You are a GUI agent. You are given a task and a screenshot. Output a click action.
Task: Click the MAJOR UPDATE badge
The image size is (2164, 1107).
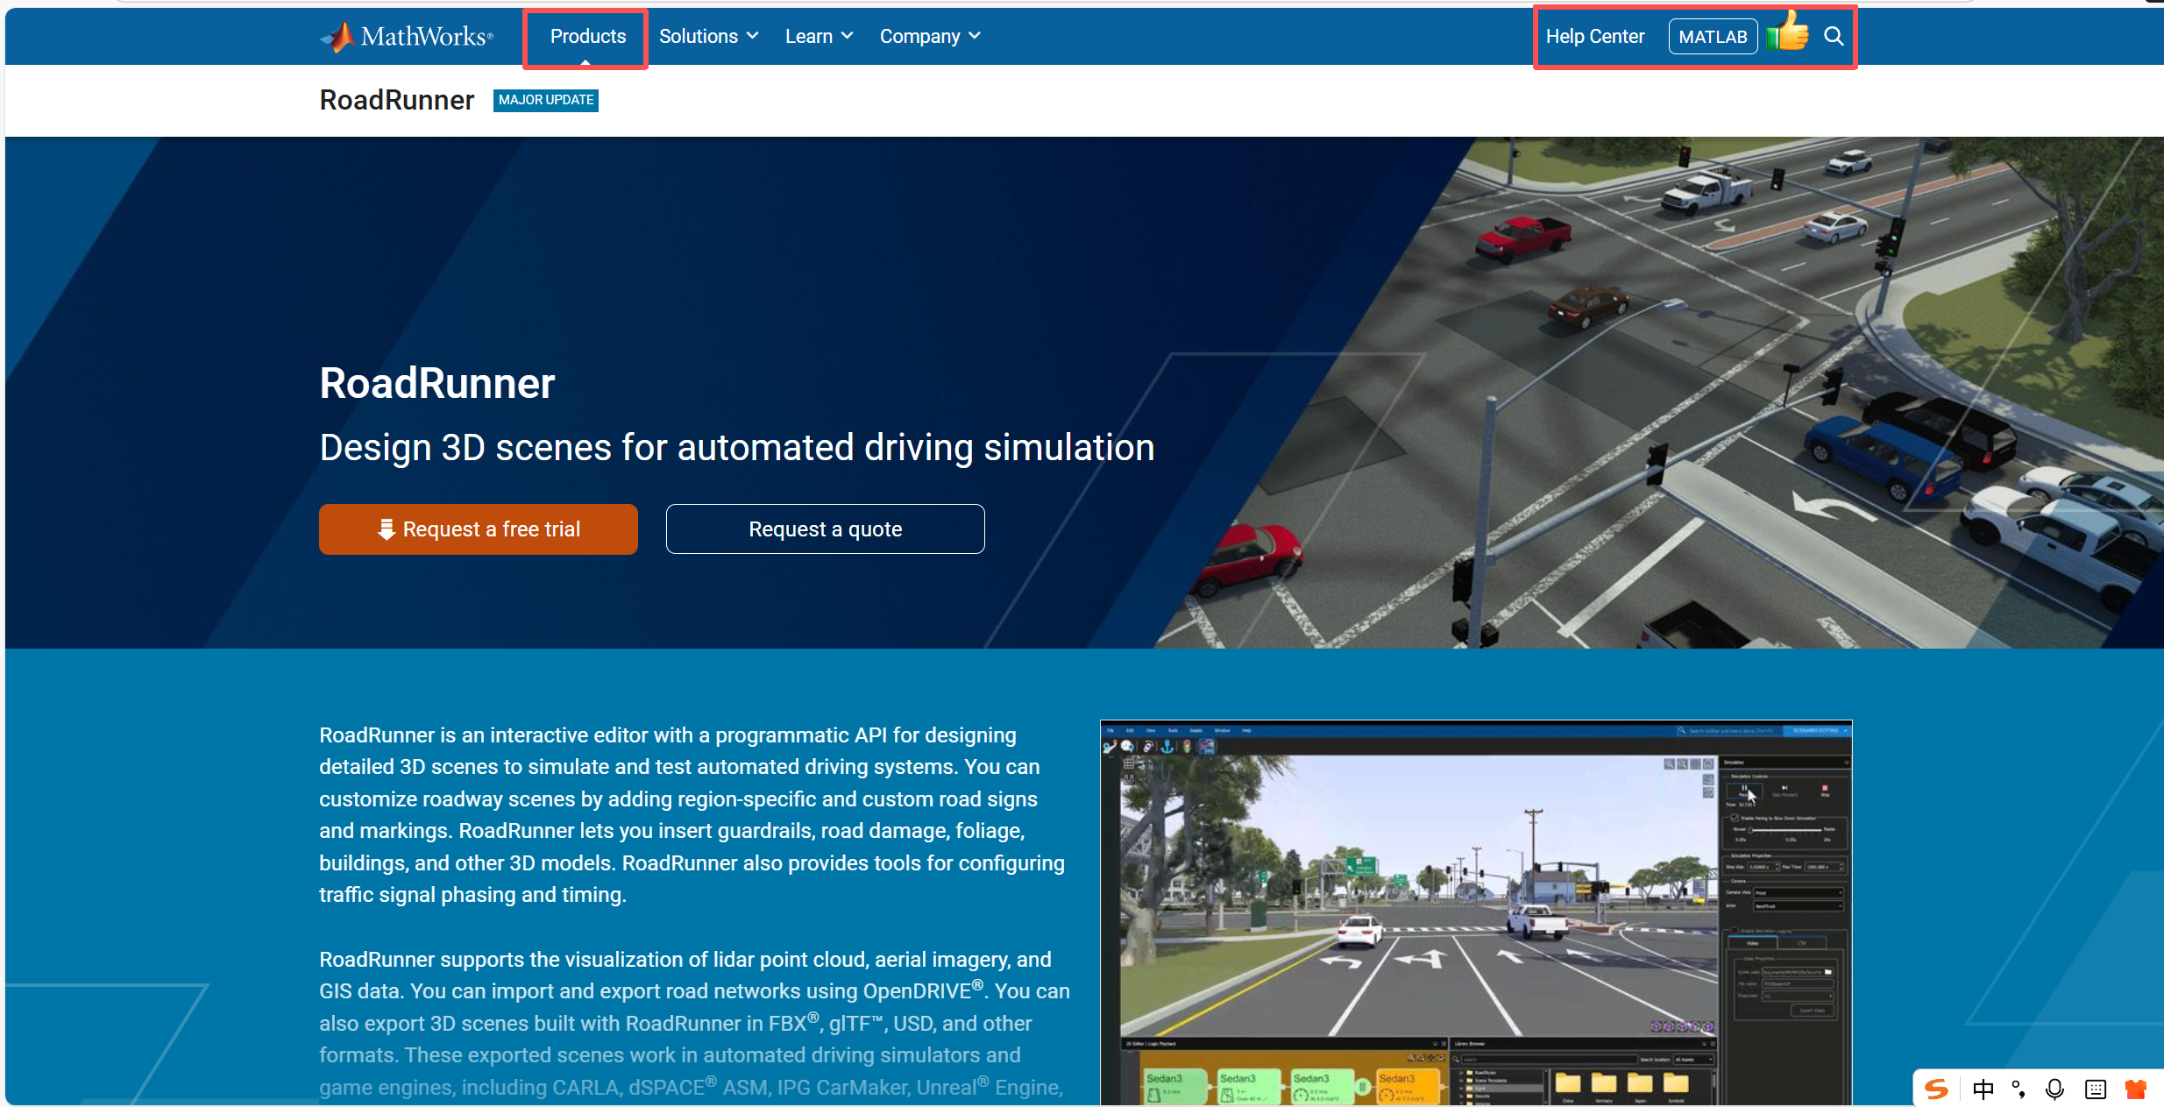pyautogui.click(x=546, y=100)
